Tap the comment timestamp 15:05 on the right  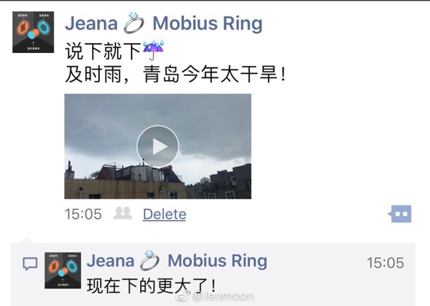point(385,263)
